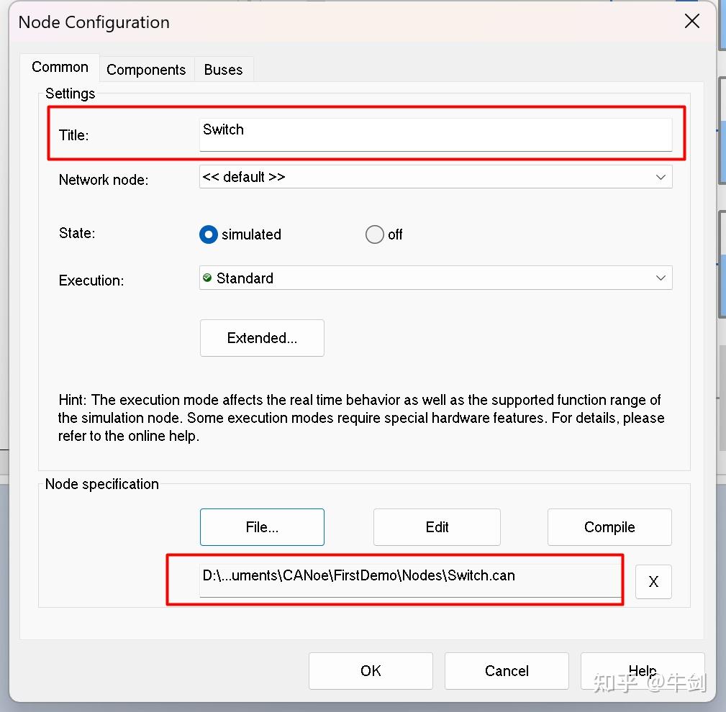Compile the node specification

(x=609, y=527)
